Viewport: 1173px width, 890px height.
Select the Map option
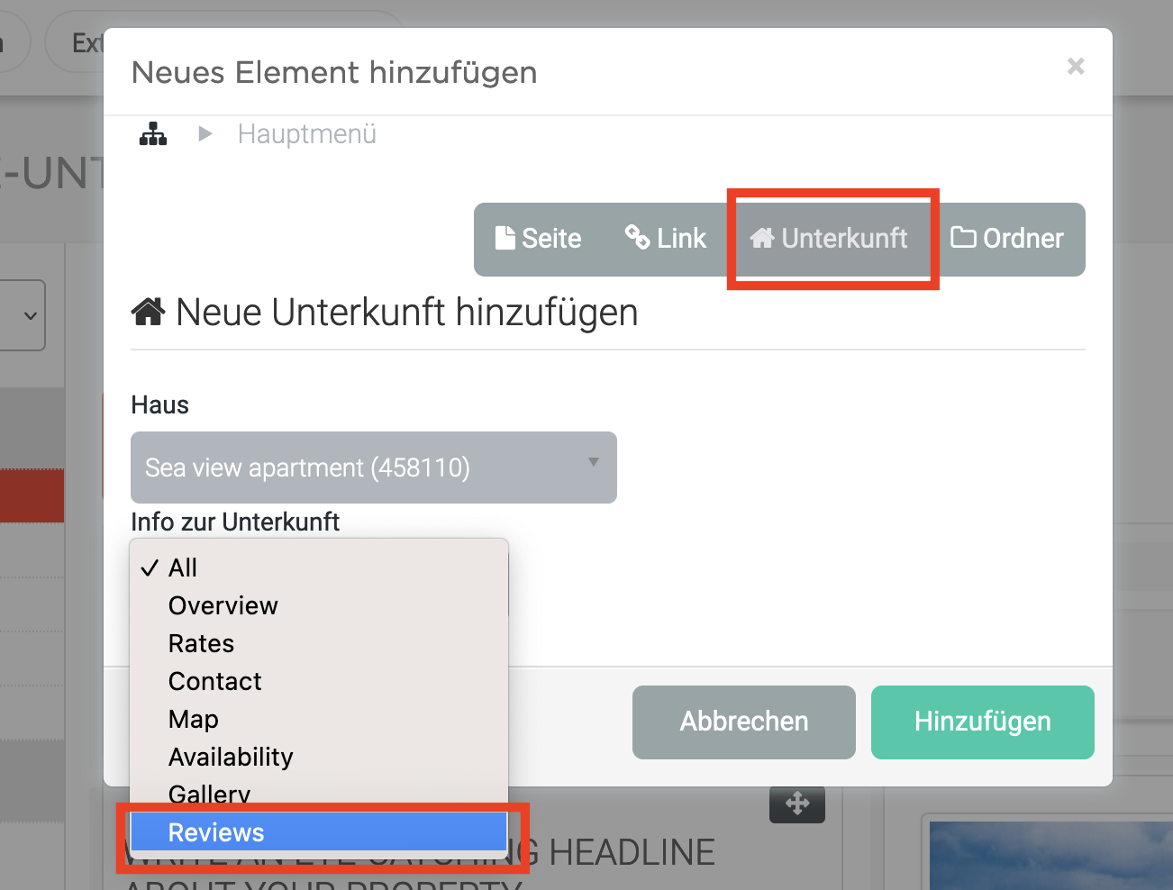pyautogui.click(x=194, y=719)
